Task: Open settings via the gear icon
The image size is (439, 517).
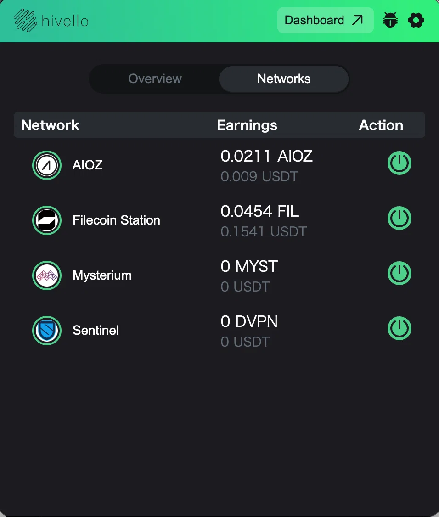Action: click(x=416, y=20)
